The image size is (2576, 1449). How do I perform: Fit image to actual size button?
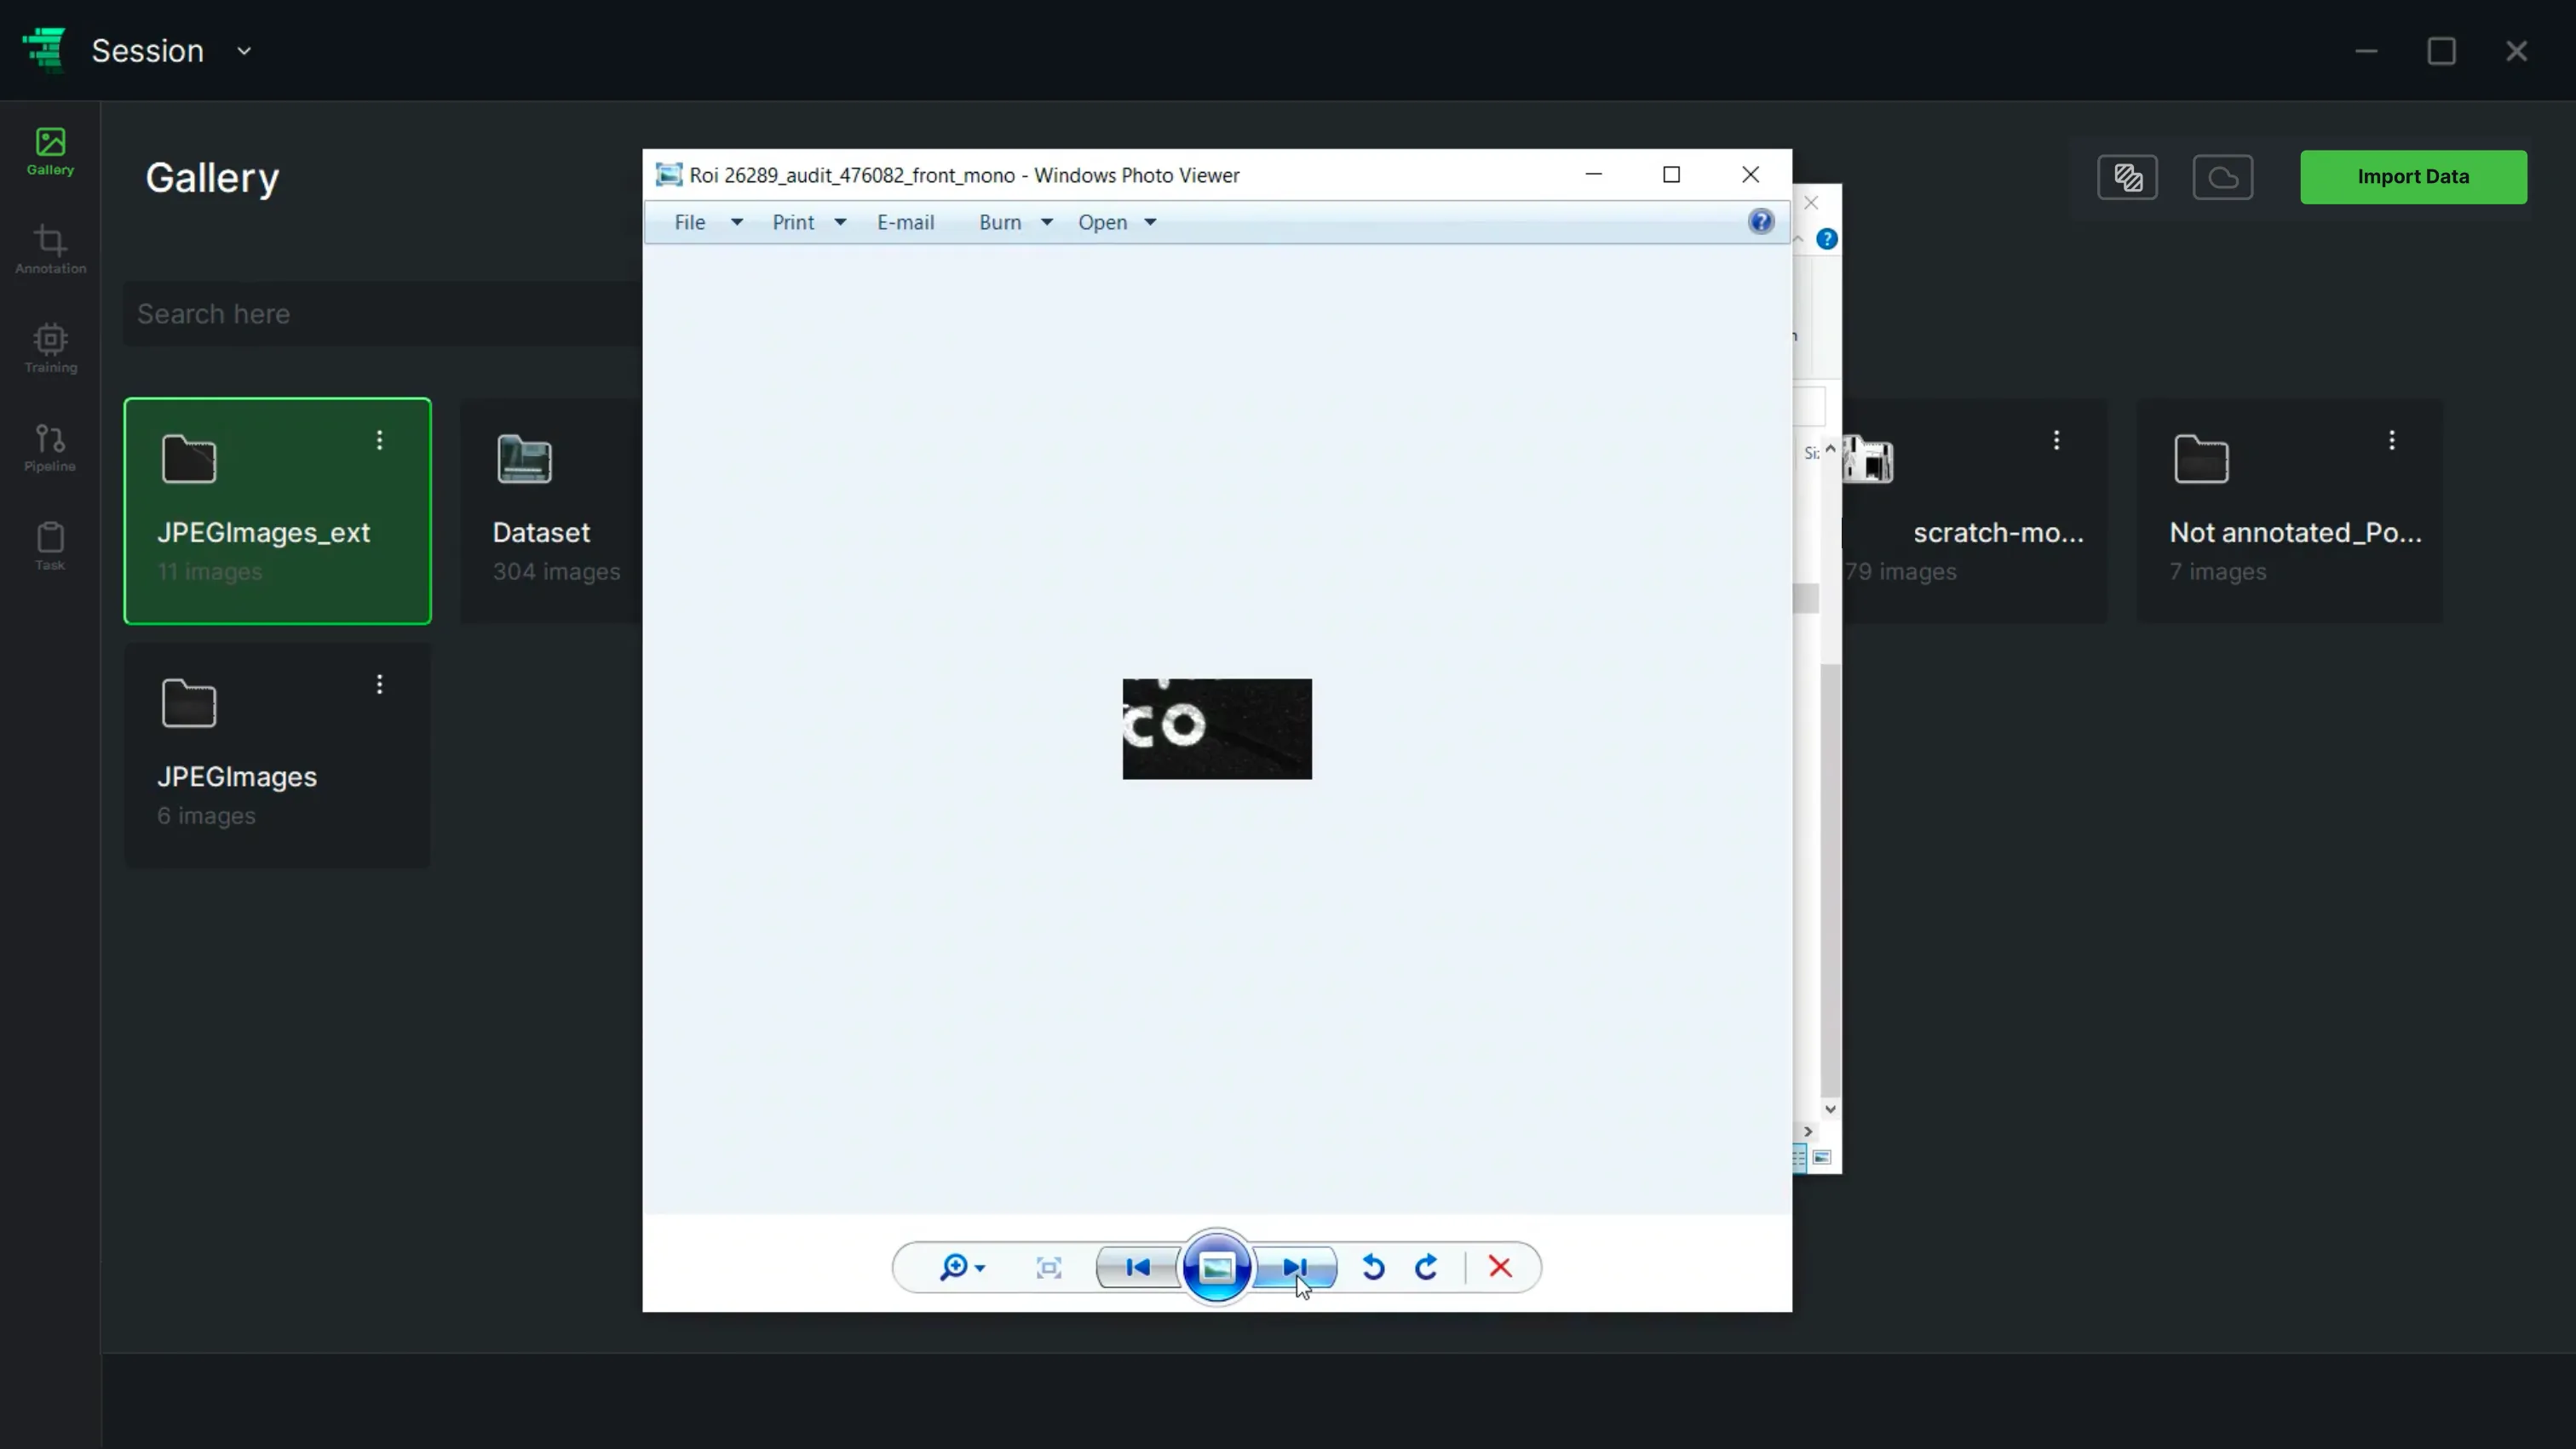coord(1049,1267)
